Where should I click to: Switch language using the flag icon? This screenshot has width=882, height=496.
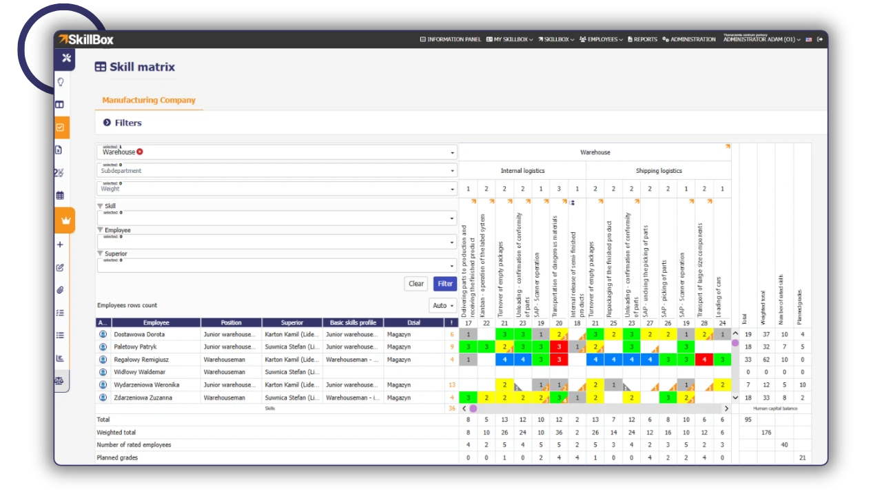pos(809,39)
